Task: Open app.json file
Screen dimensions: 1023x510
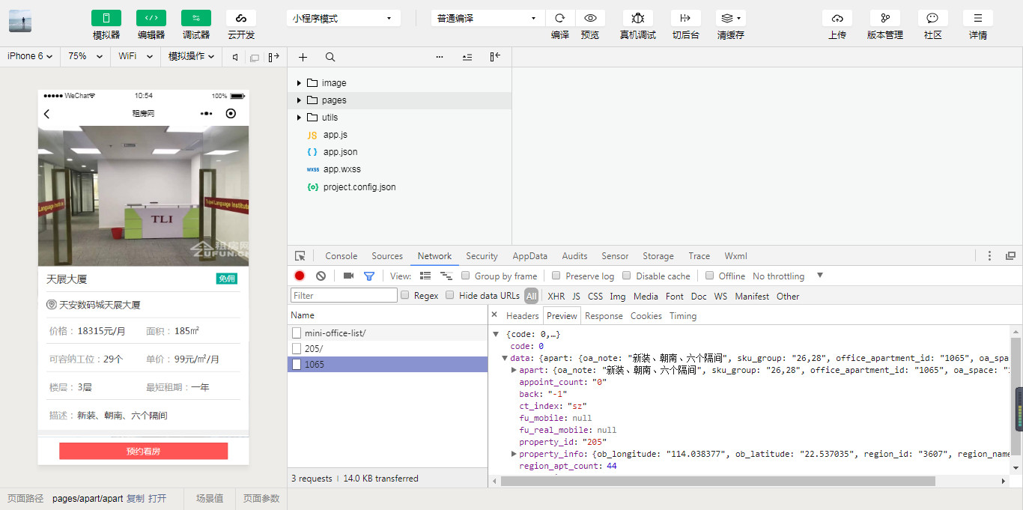Action: click(x=340, y=152)
